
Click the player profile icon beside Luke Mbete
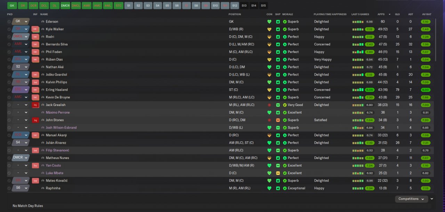(x=43, y=173)
